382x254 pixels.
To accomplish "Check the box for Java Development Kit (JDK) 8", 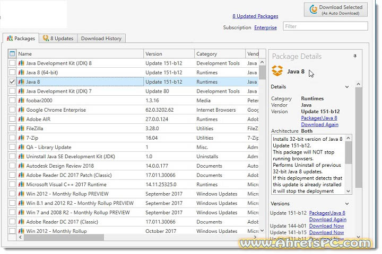I will [x=12, y=63].
